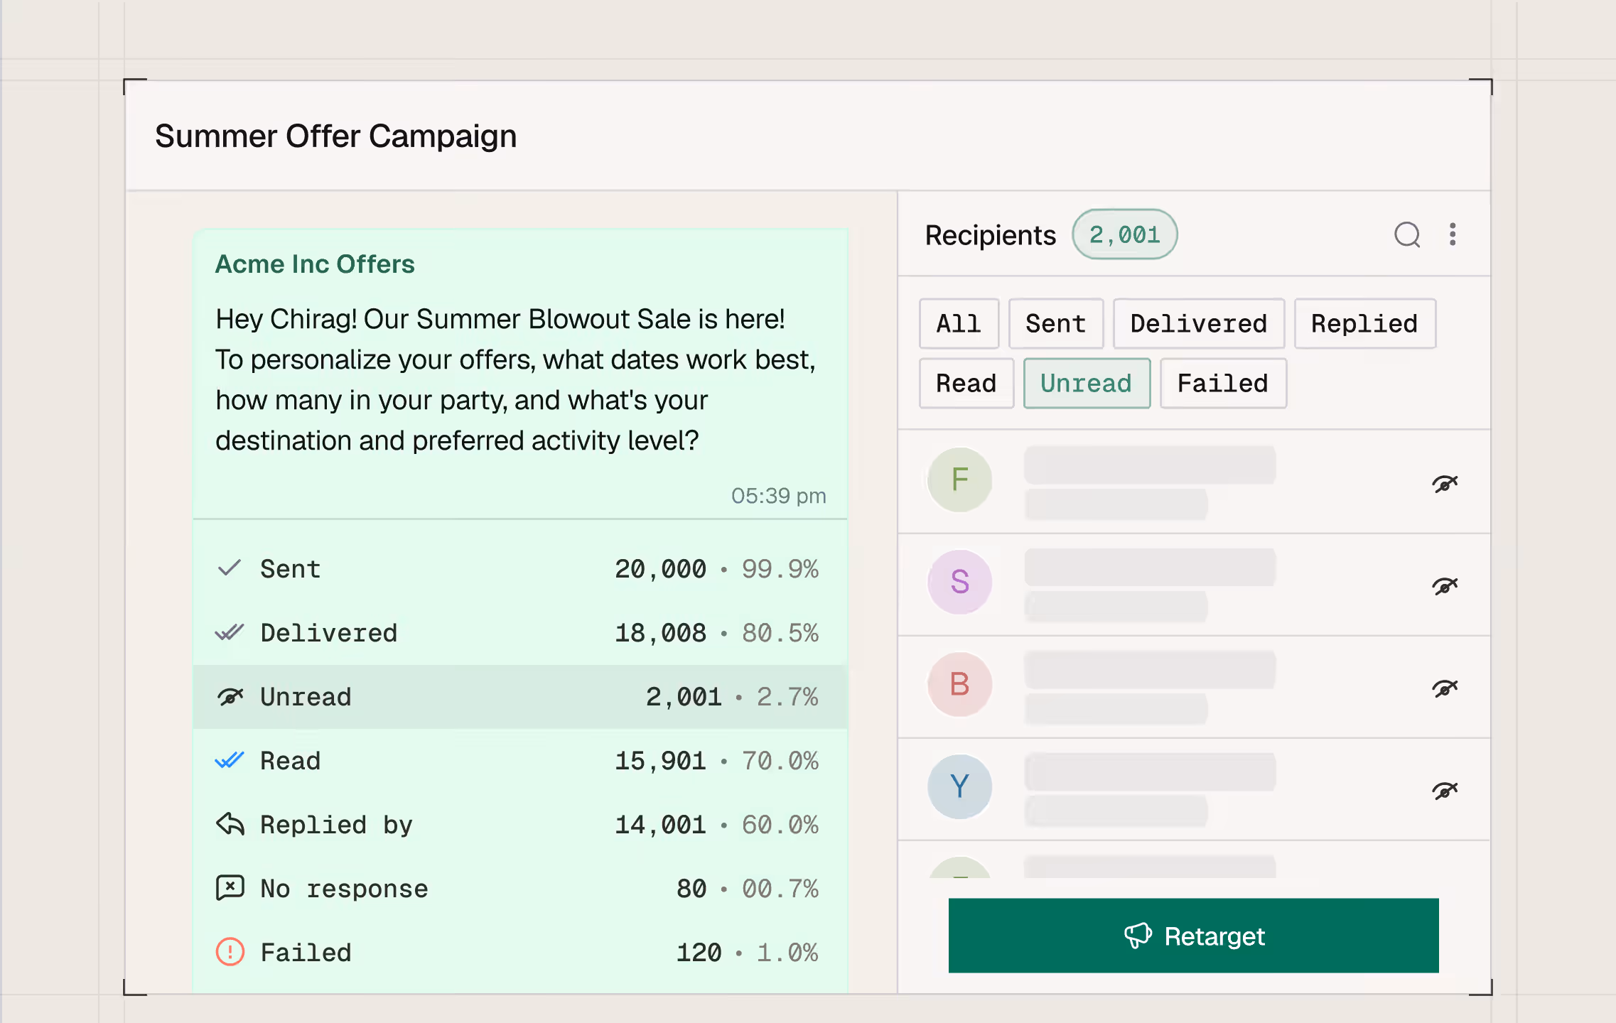Click the search recipients magnifier icon

coord(1406,234)
